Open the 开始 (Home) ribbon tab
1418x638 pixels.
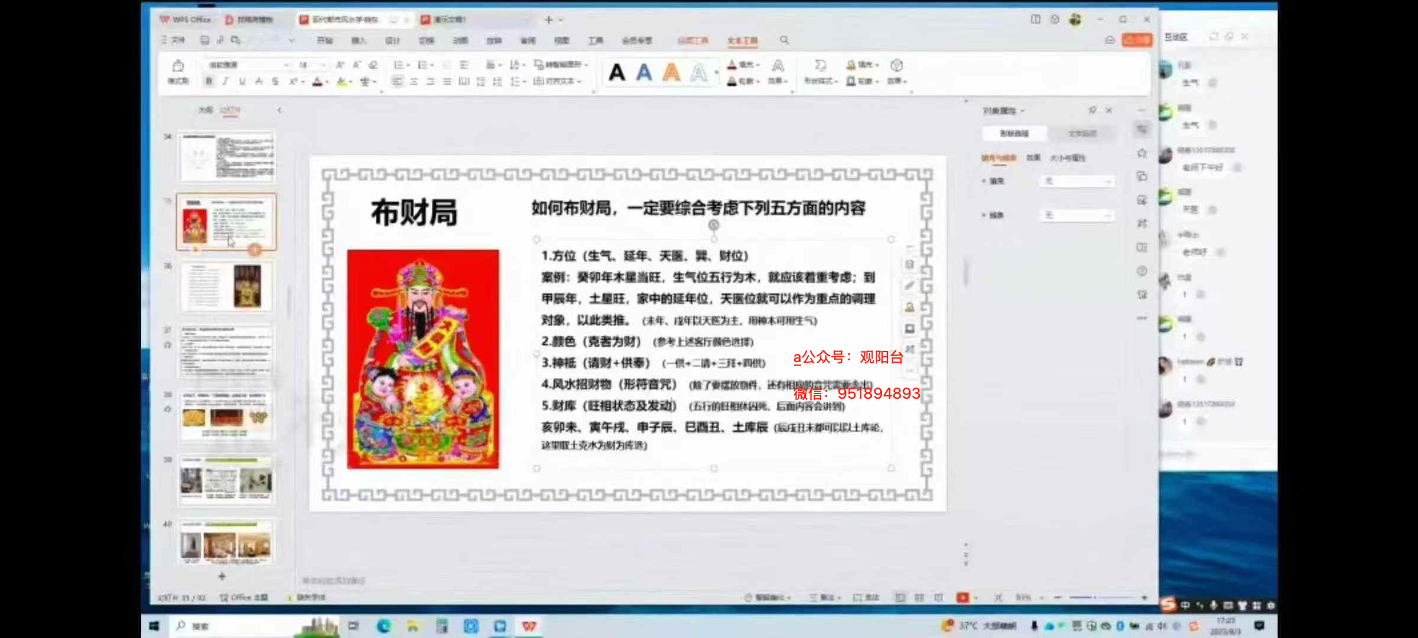click(x=325, y=40)
